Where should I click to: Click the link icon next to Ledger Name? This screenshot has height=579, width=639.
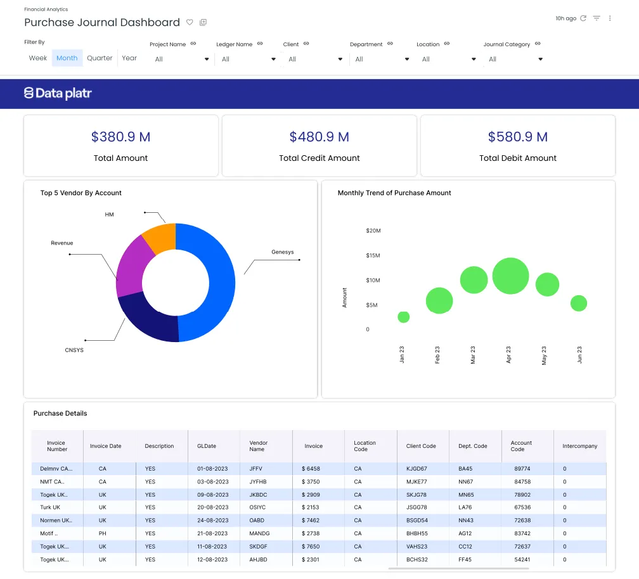[x=259, y=44]
